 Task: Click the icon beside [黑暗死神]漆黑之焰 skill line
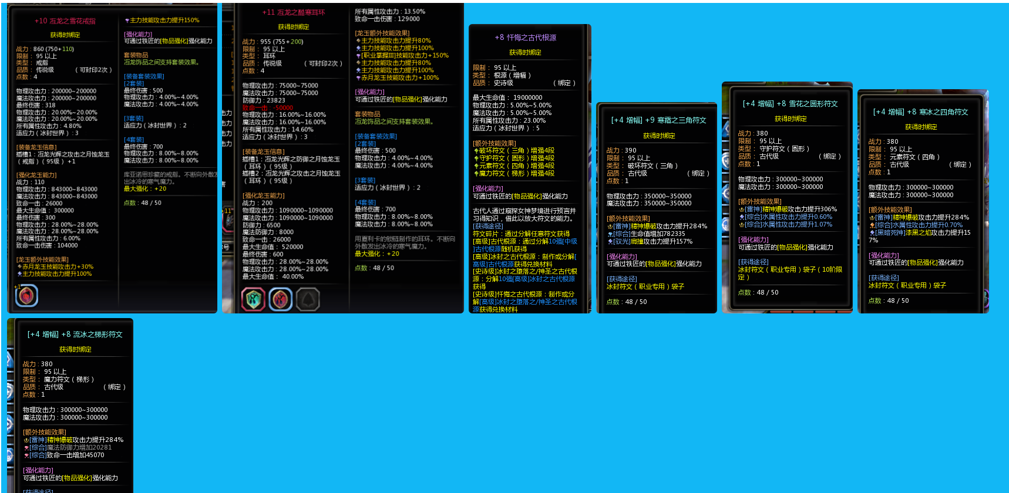click(872, 233)
